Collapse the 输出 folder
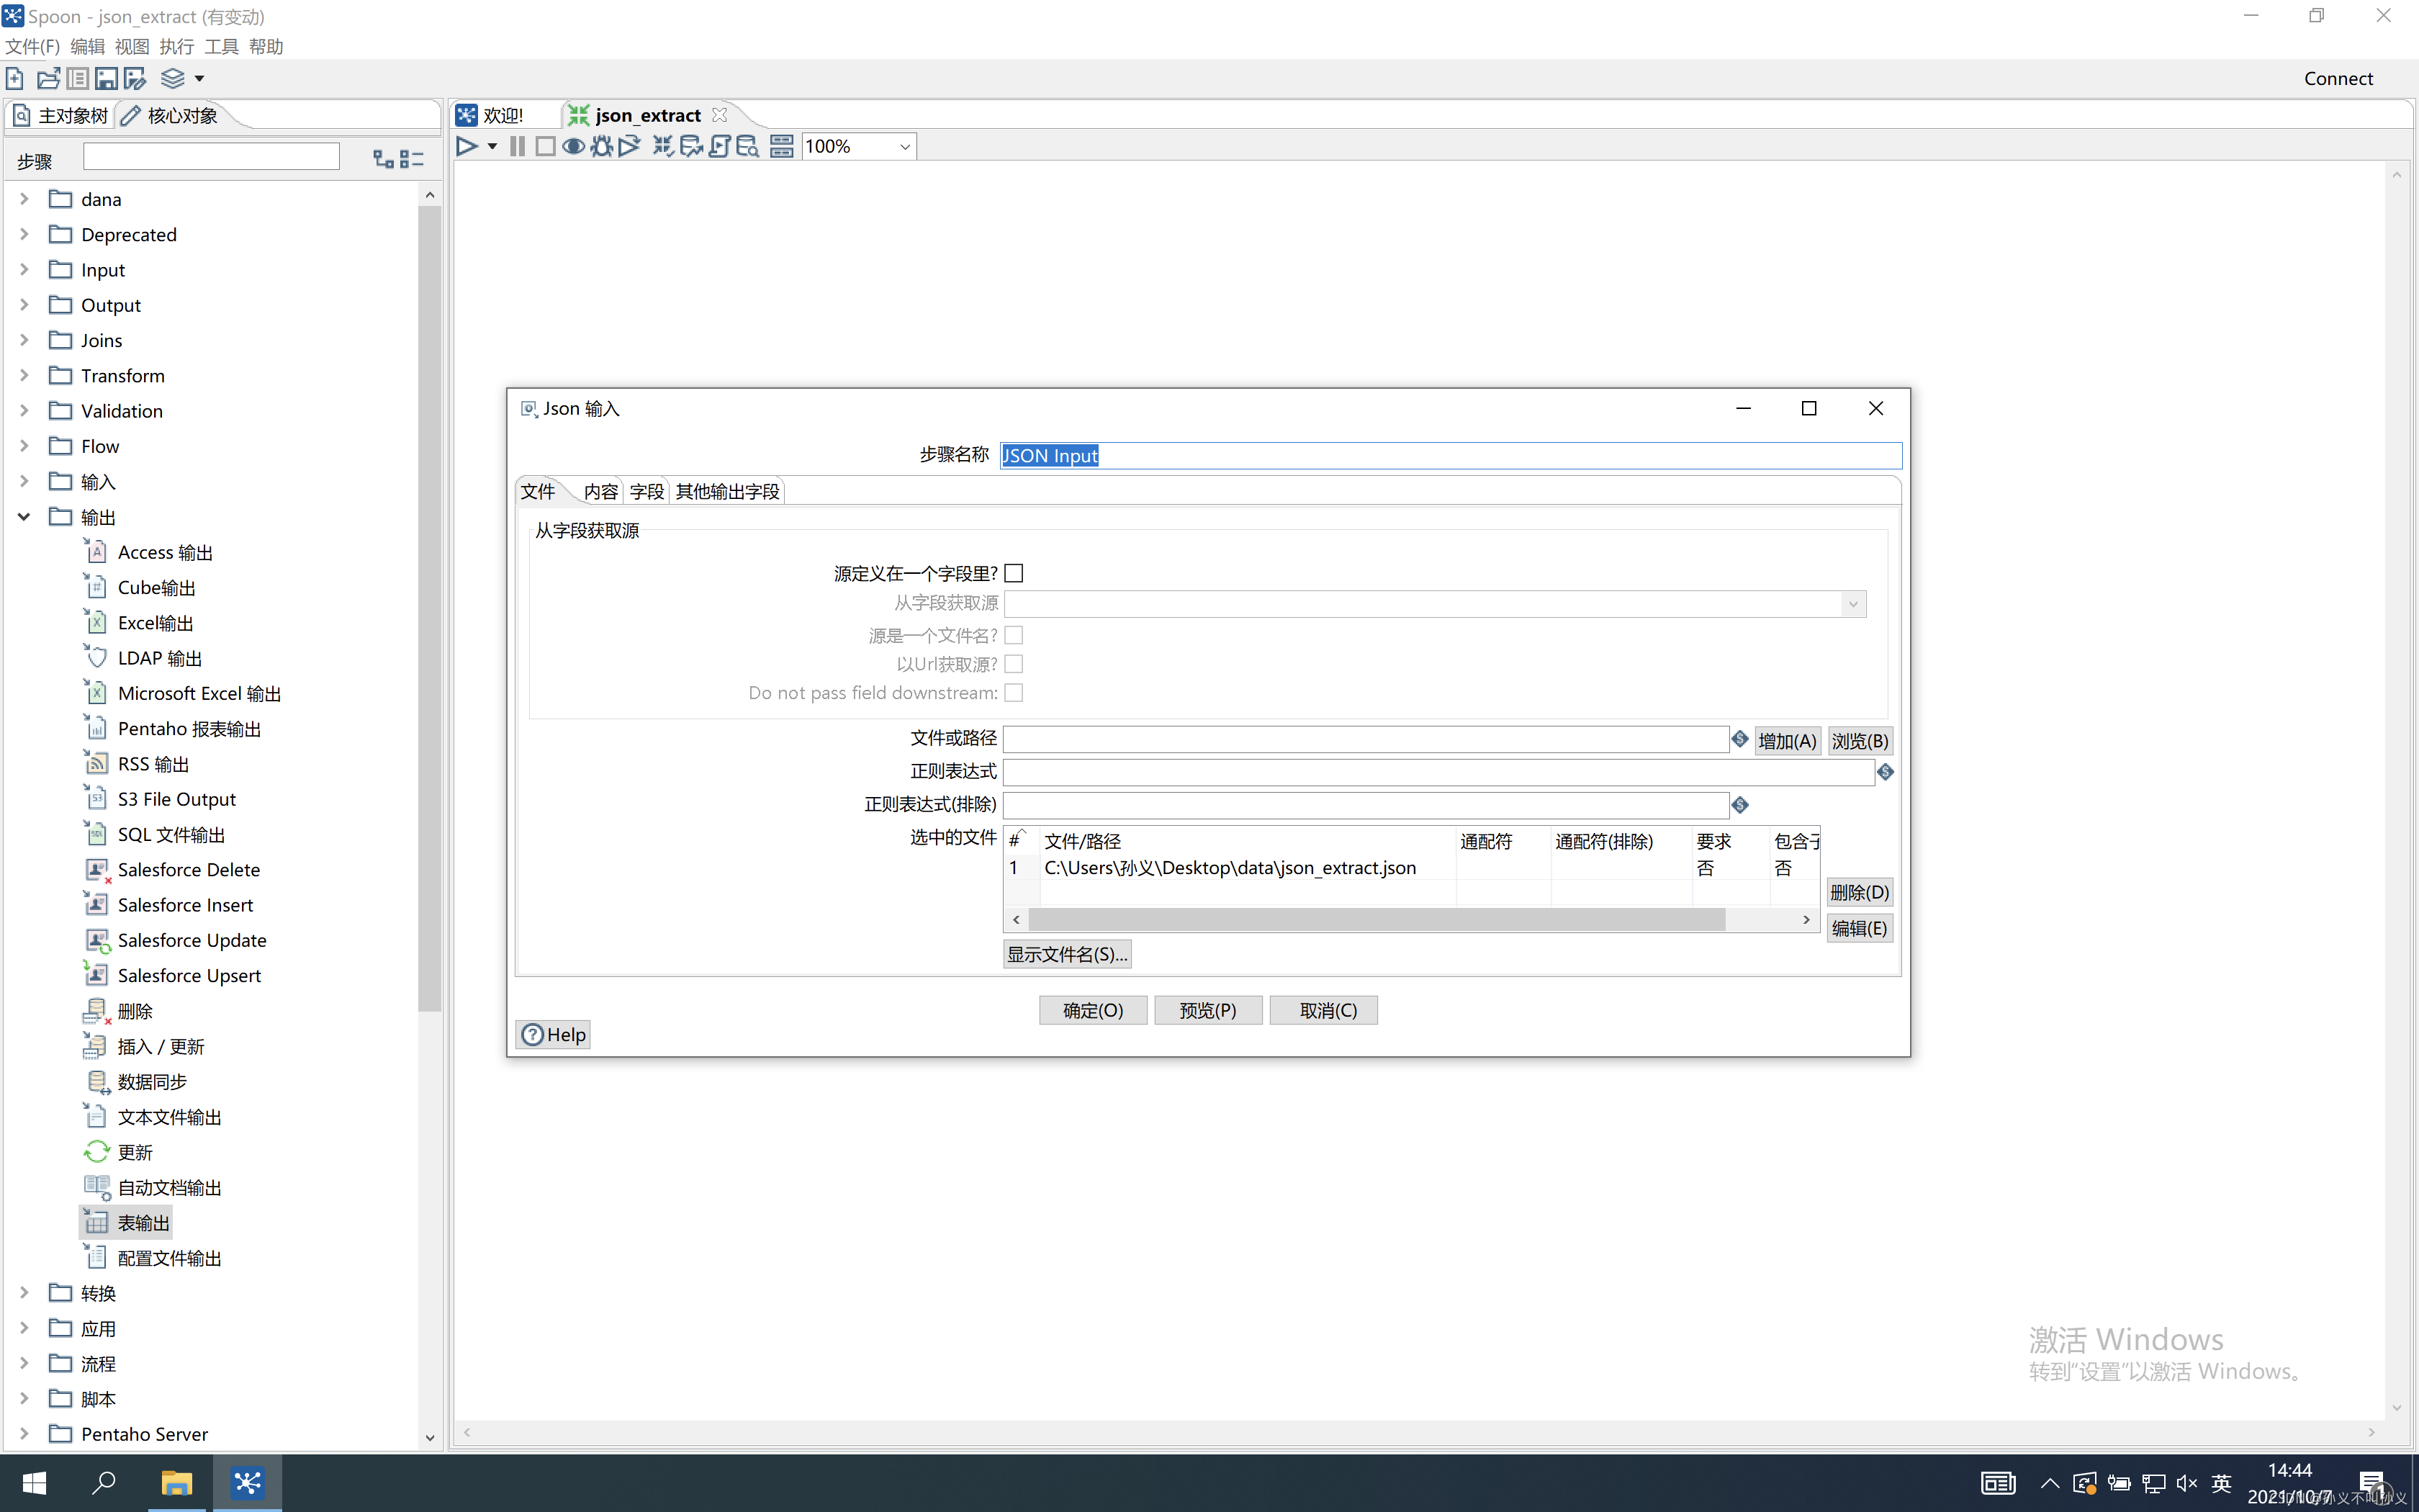 tap(24, 517)
